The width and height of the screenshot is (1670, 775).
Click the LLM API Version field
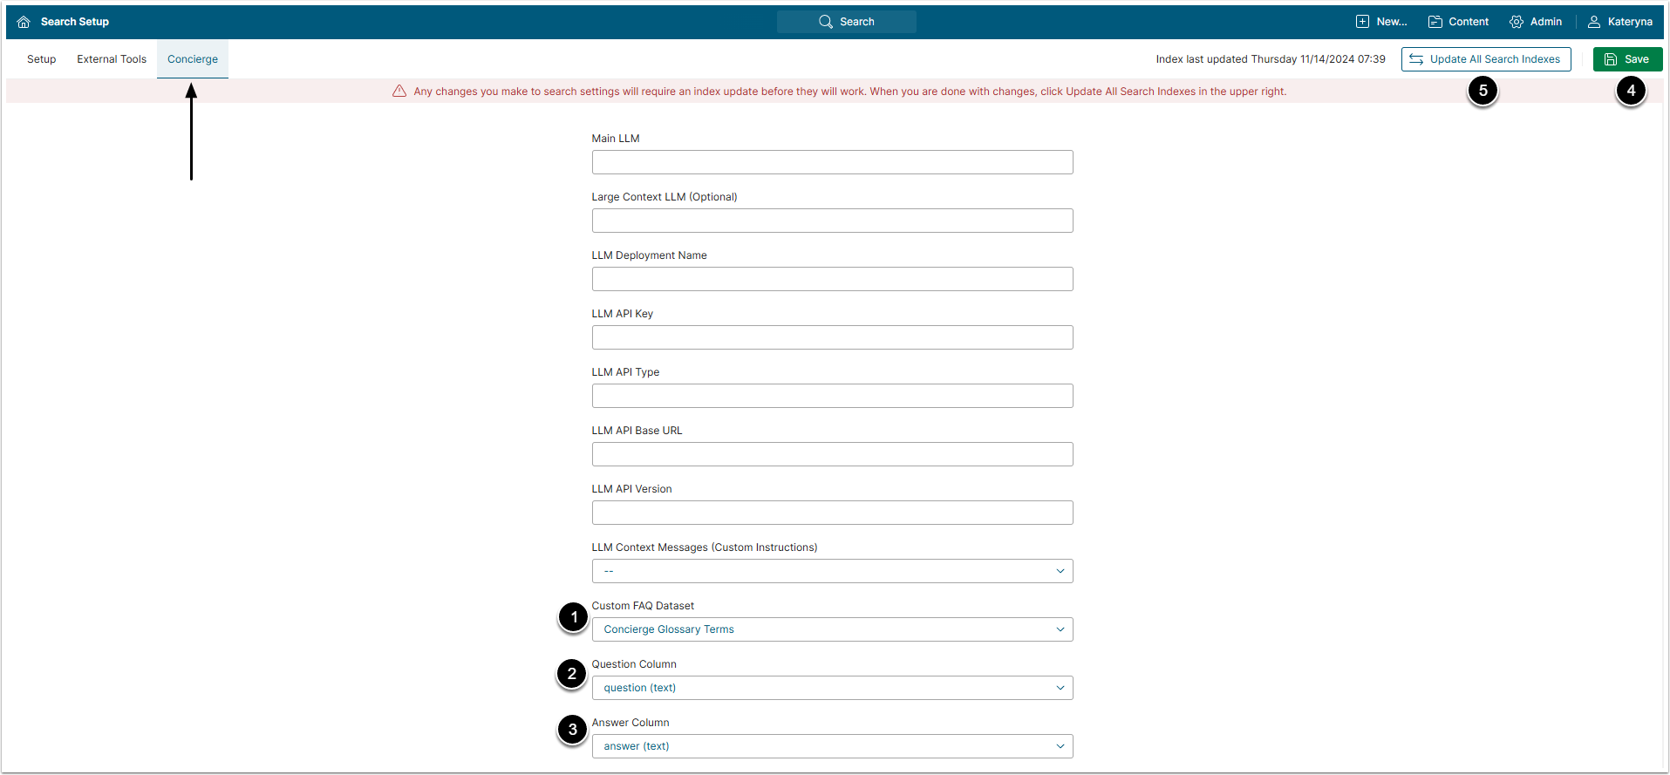pos(832,513)
